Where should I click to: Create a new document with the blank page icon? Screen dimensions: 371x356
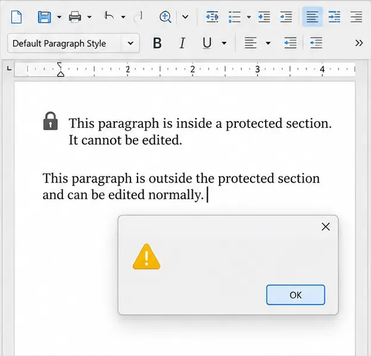[16, 17]
